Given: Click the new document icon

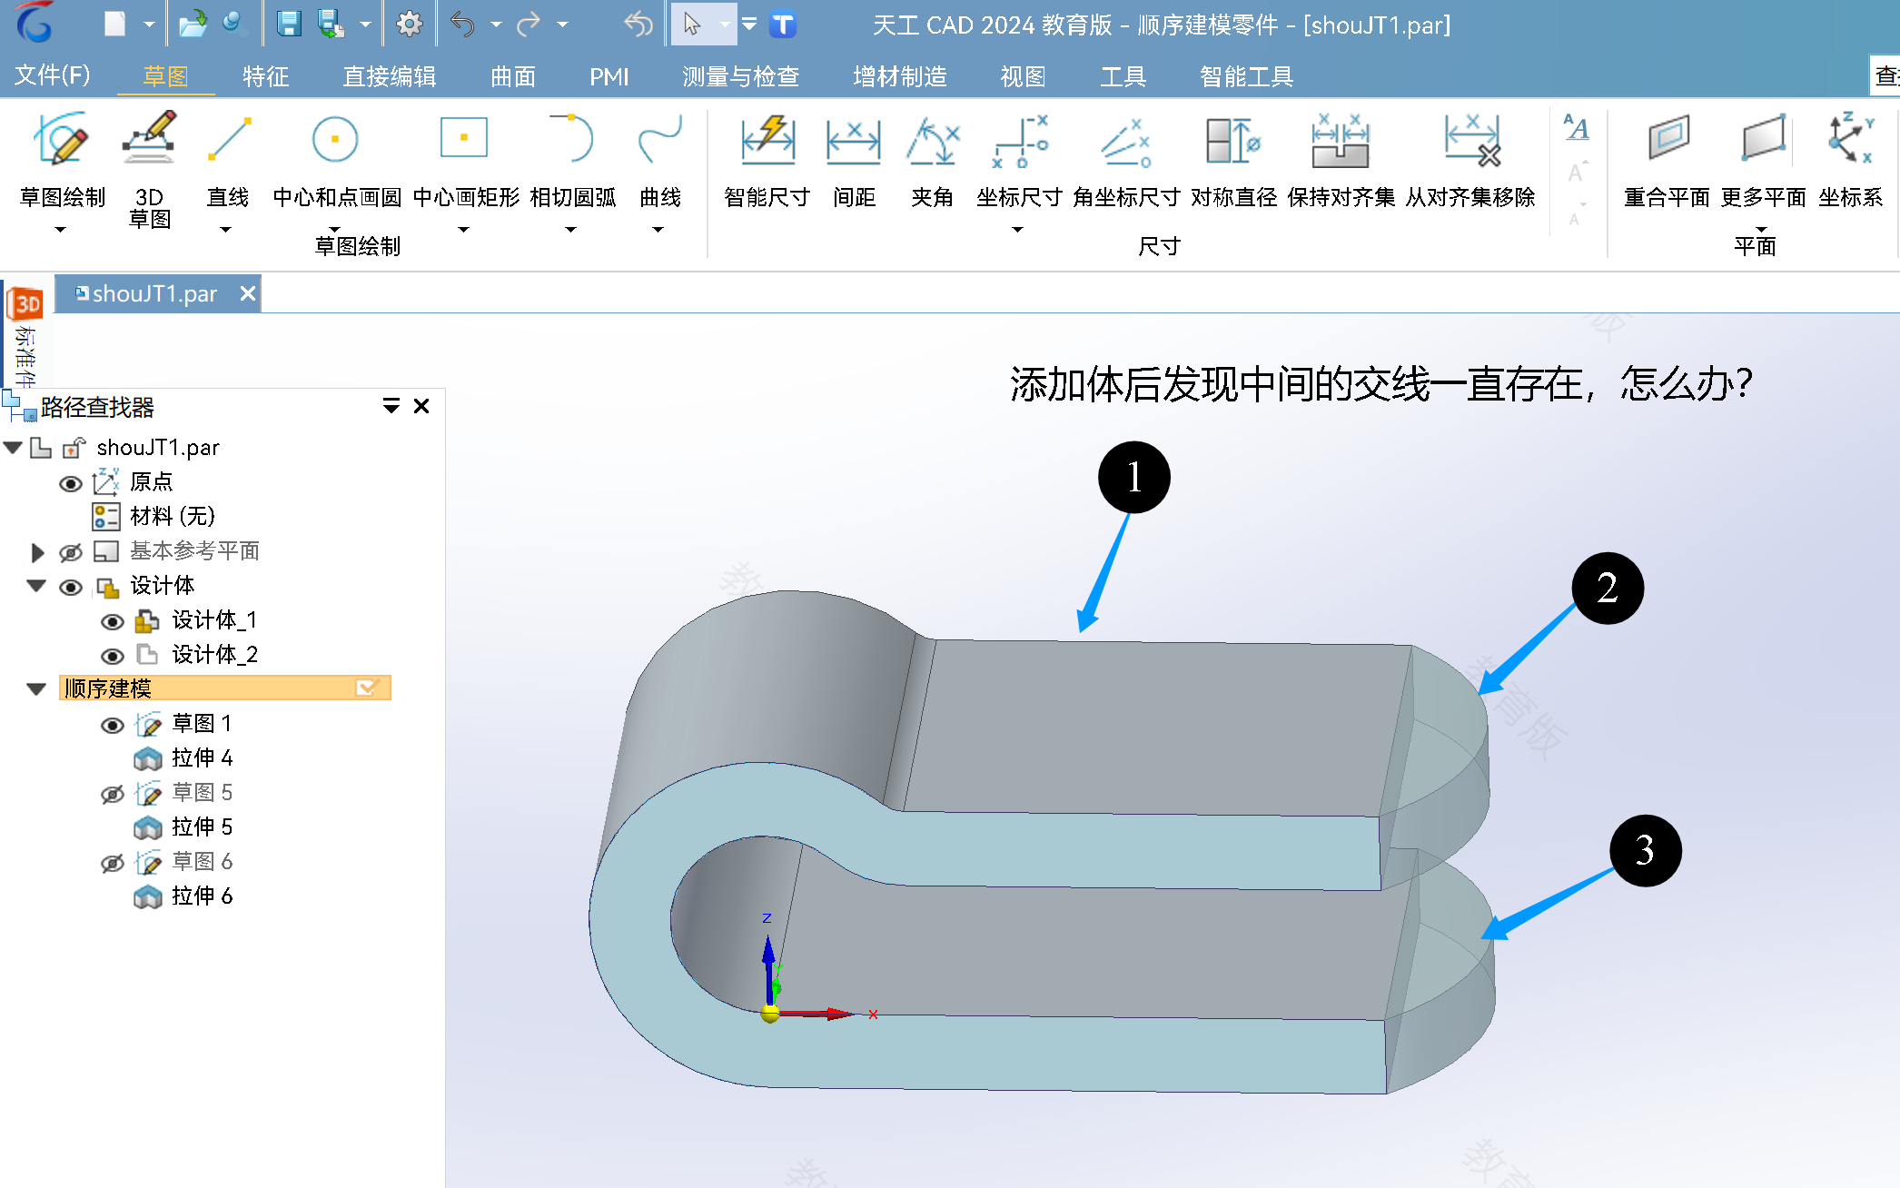Looking at the screenshot, I should (x=114, y=24).
